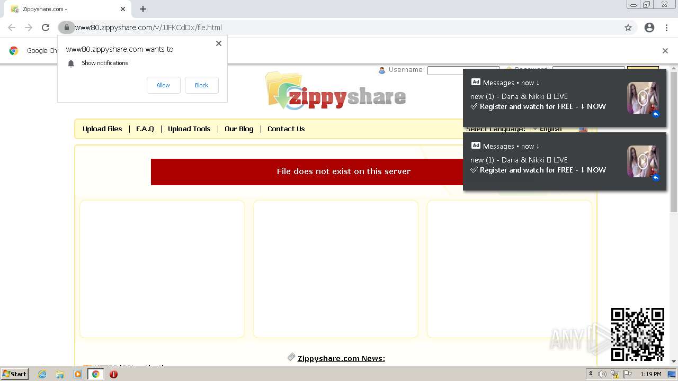Open Upload Tools menu item
Image resolution: width=678 pixels, height=381 pixels.
pos(189,129)
